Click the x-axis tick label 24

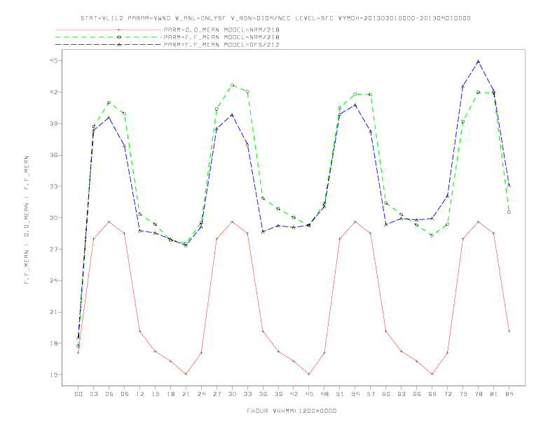pos(201,394)
